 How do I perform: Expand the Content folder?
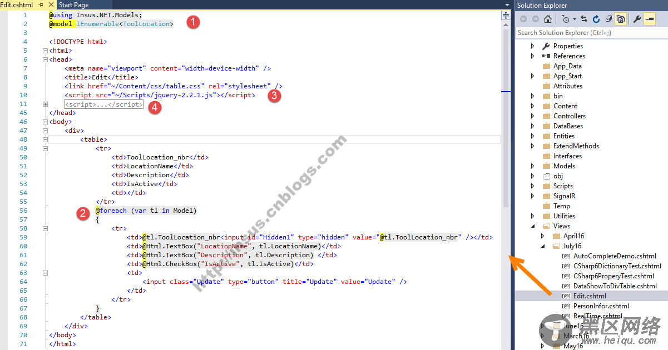(x=532, y=106)
